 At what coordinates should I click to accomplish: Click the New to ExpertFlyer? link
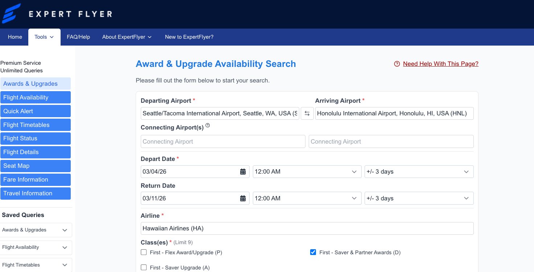click(x=189, y=37)
